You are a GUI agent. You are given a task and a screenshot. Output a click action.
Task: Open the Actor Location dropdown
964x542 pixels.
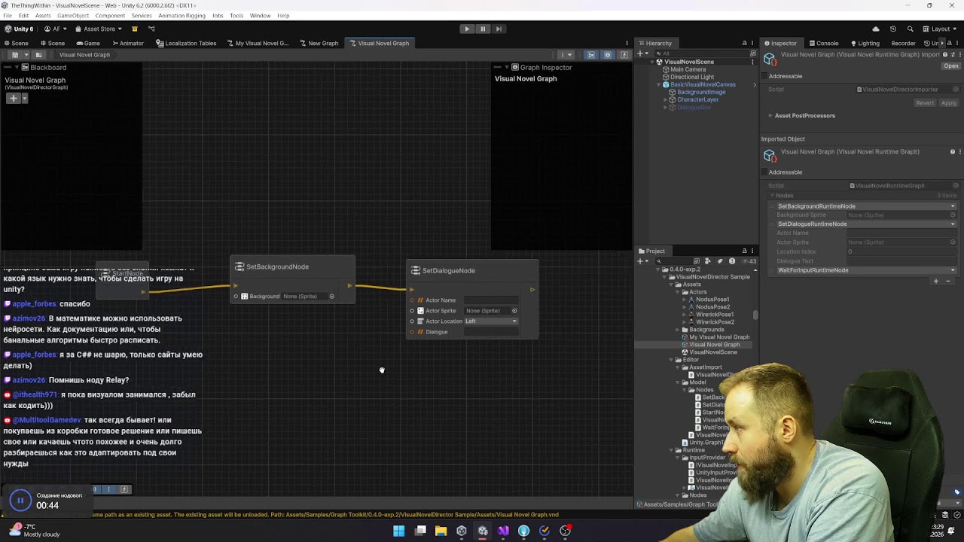tap(491, 321)
